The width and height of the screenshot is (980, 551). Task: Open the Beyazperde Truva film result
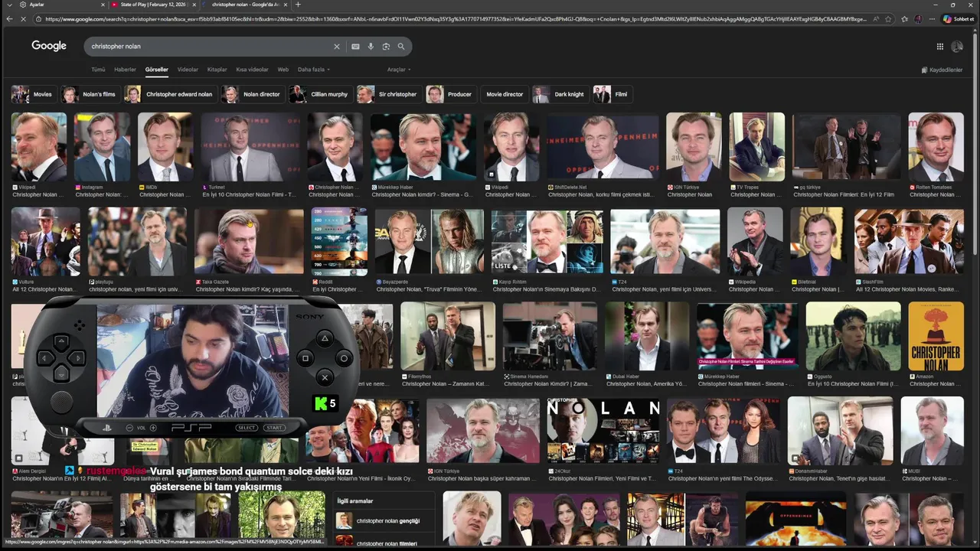pos(430,242)
